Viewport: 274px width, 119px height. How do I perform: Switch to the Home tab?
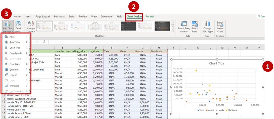17,17
